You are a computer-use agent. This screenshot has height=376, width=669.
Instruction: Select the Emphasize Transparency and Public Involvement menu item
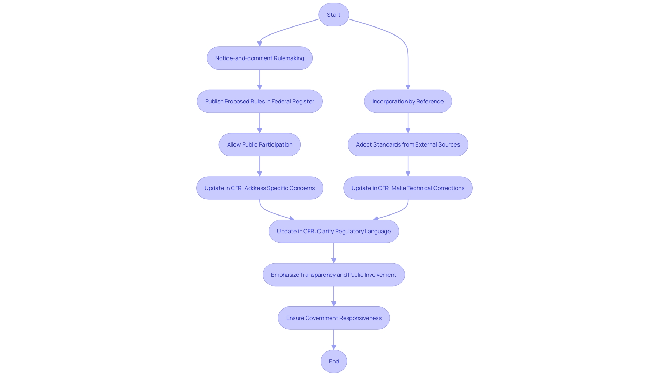(x=334, y=274)
